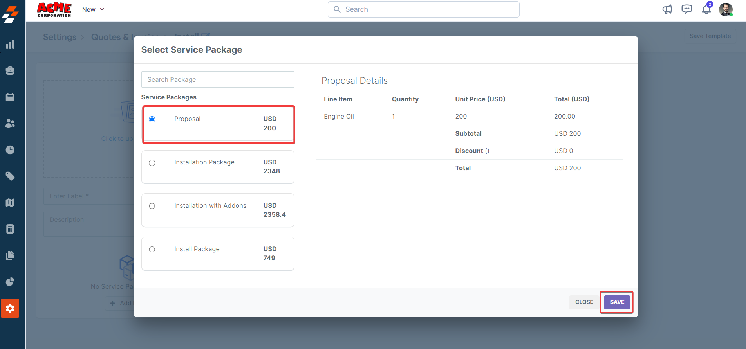This screenshot has width=746, height=349.
Task: Click the Search Package input field
Action: [218, 79]
